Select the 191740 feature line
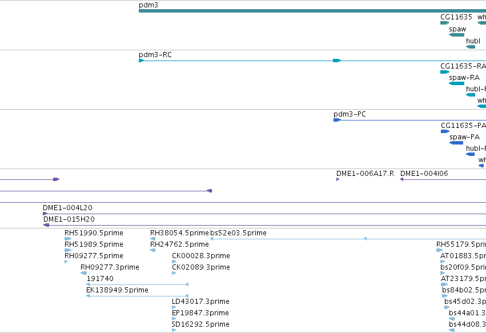This screenshot has height=333, width=486. (137, 284)
